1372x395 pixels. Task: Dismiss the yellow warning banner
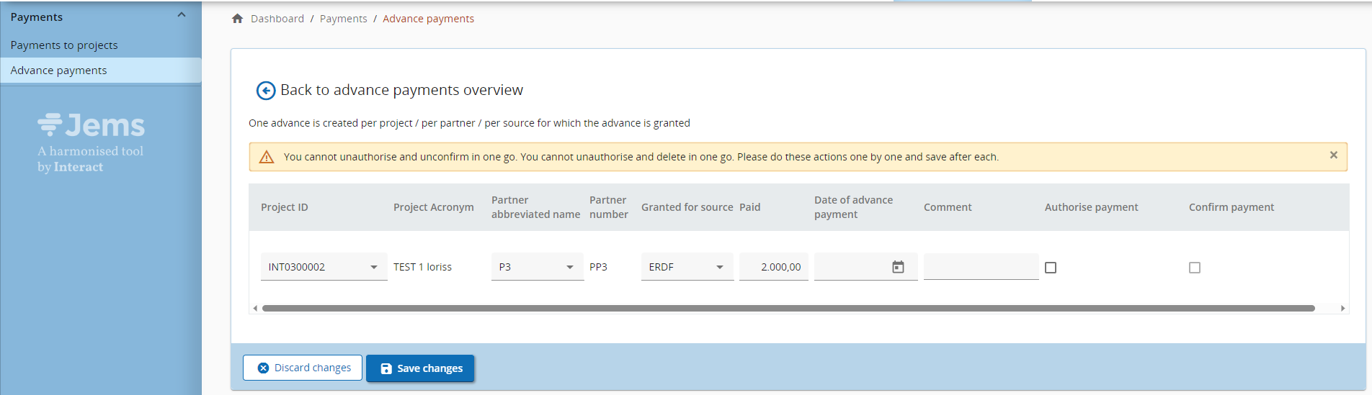coord(1333,155)
